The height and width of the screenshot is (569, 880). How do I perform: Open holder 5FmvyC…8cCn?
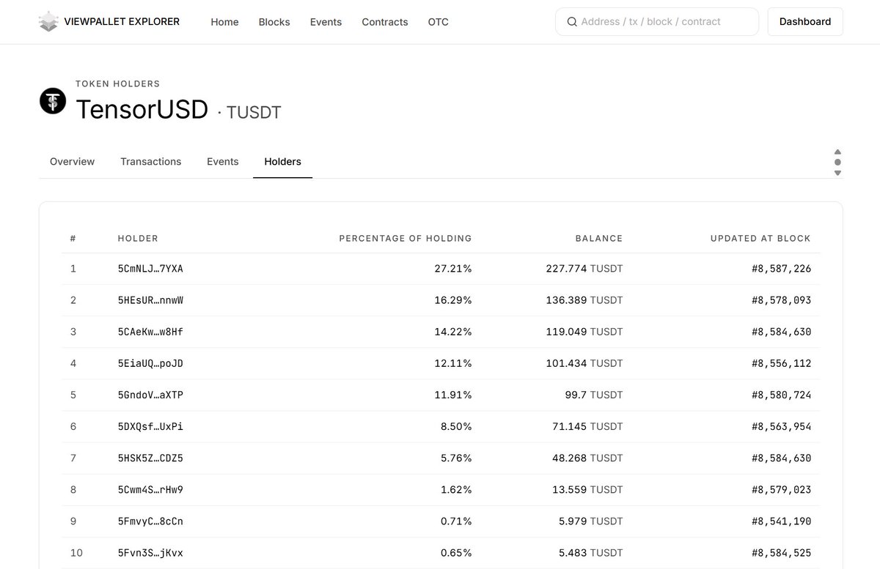coord(150,521)
